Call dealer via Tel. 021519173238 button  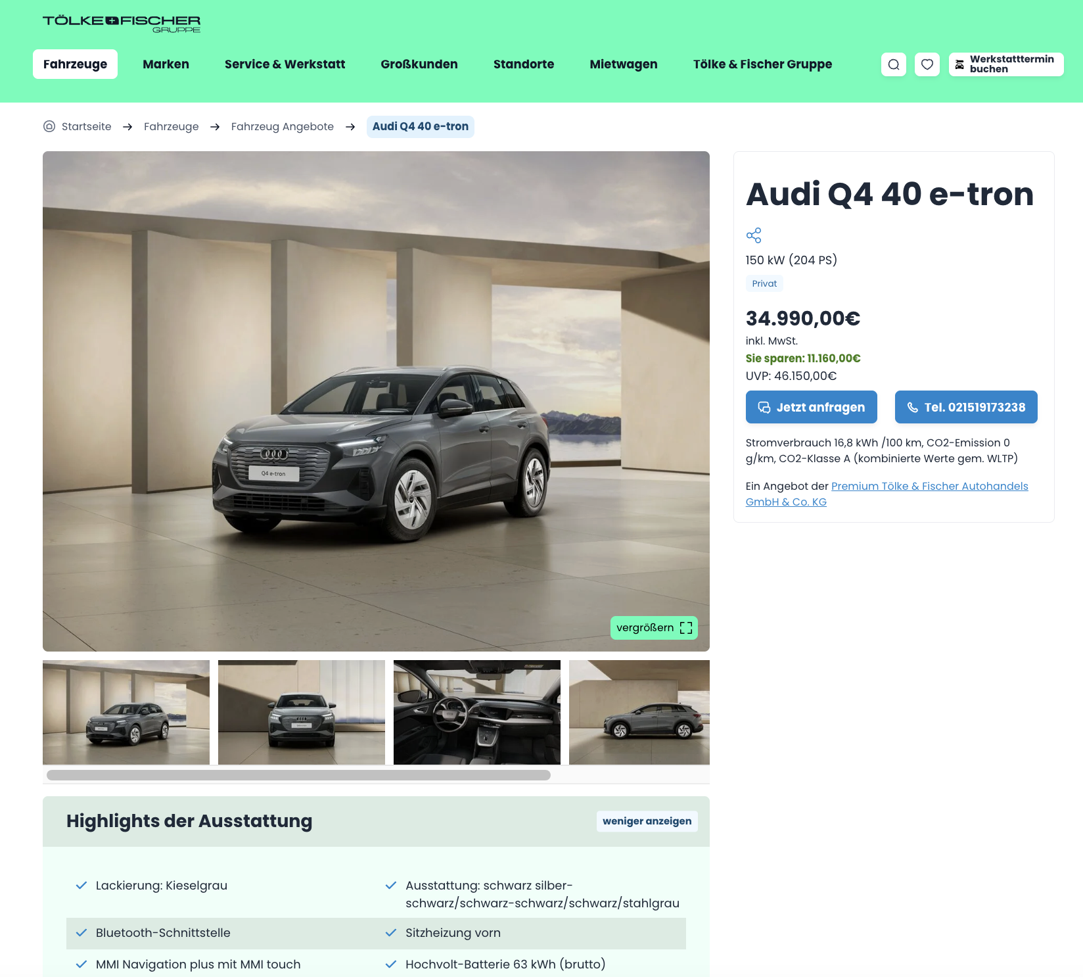pyautogui.click(x=966, y=407)
